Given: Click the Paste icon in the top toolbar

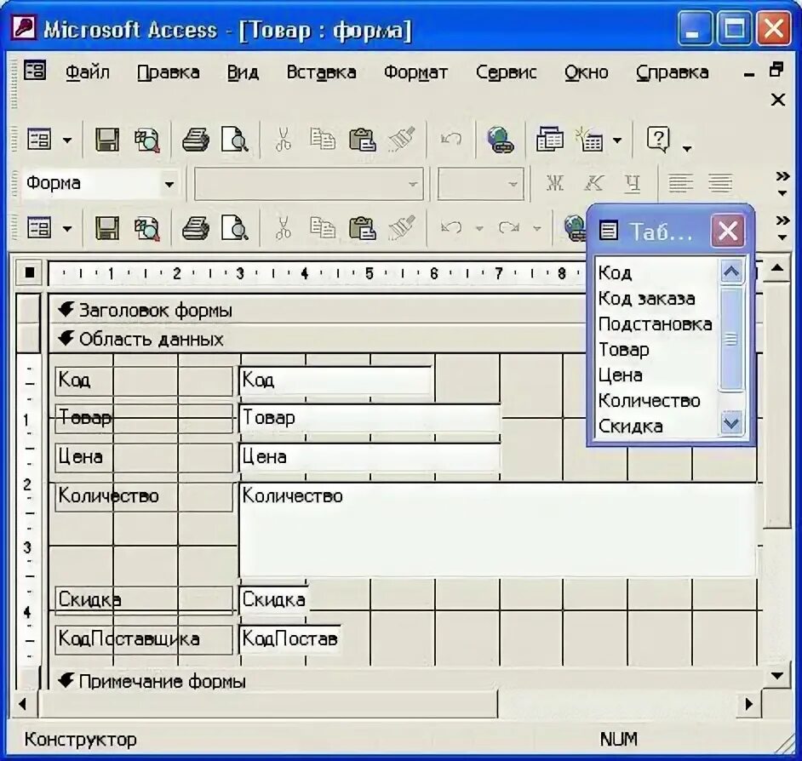Looking at the screenshot, I should [362, 140].
